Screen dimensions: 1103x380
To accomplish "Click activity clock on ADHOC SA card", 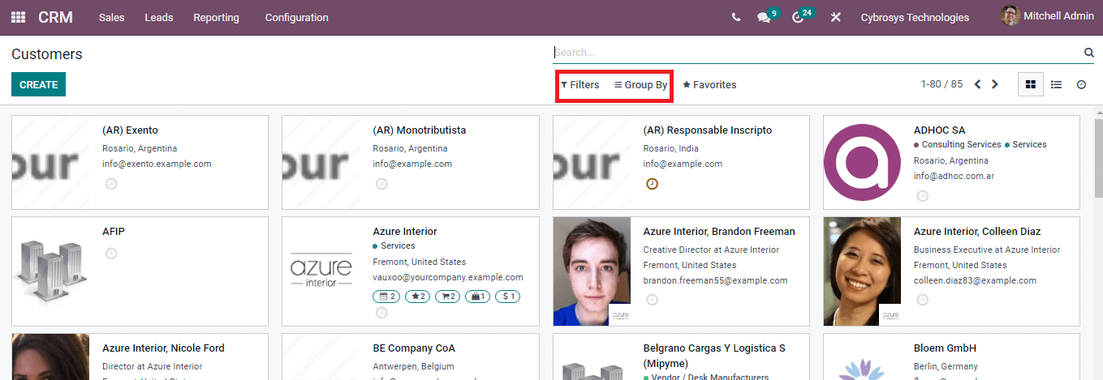I will click(923, 196).
